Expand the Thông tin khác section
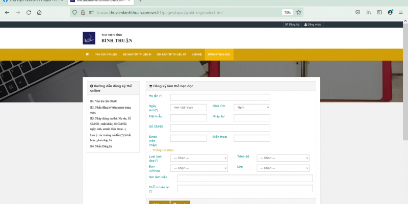 coord(163,150)
